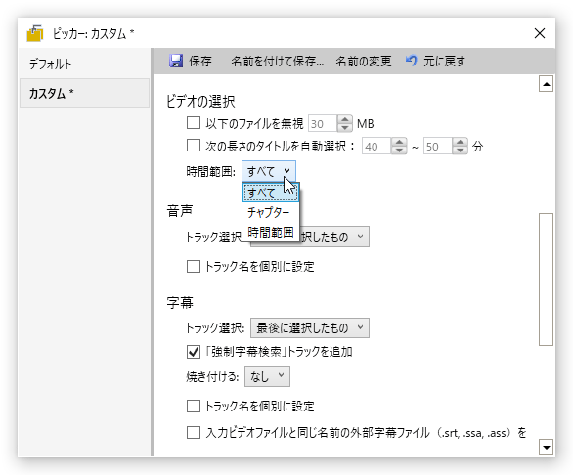Viewport: 573px width, 475px height.
Task: Choose チャプター in the open list
Action: 271,212
